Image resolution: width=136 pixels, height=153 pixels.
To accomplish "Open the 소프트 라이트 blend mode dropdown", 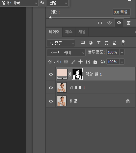I will [x=66, y=53].
